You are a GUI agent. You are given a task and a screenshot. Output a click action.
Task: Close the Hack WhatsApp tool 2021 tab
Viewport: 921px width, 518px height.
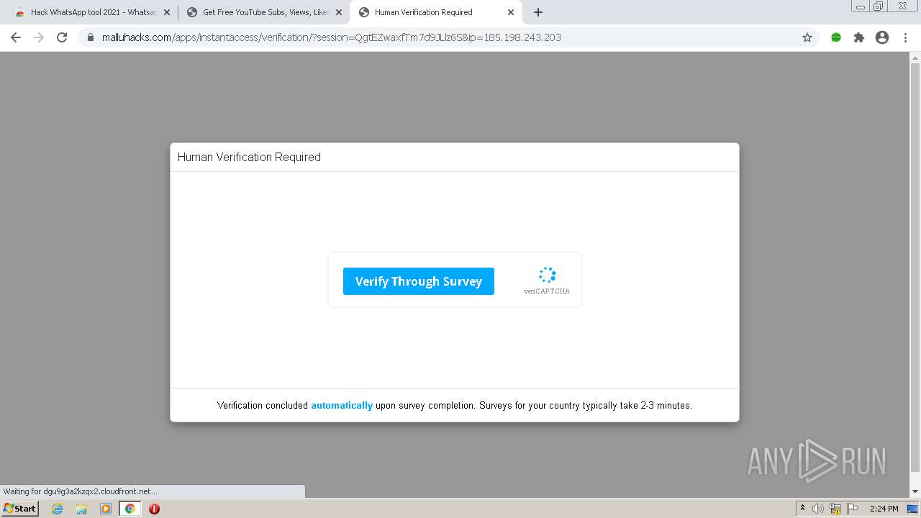coord(167,12)
